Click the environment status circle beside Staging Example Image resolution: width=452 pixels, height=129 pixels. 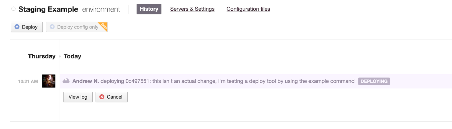click(x=13, y=9)
